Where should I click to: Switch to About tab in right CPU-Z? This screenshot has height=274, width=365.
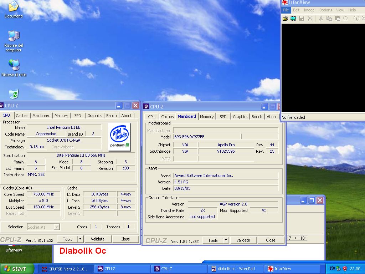click(272, 117)
